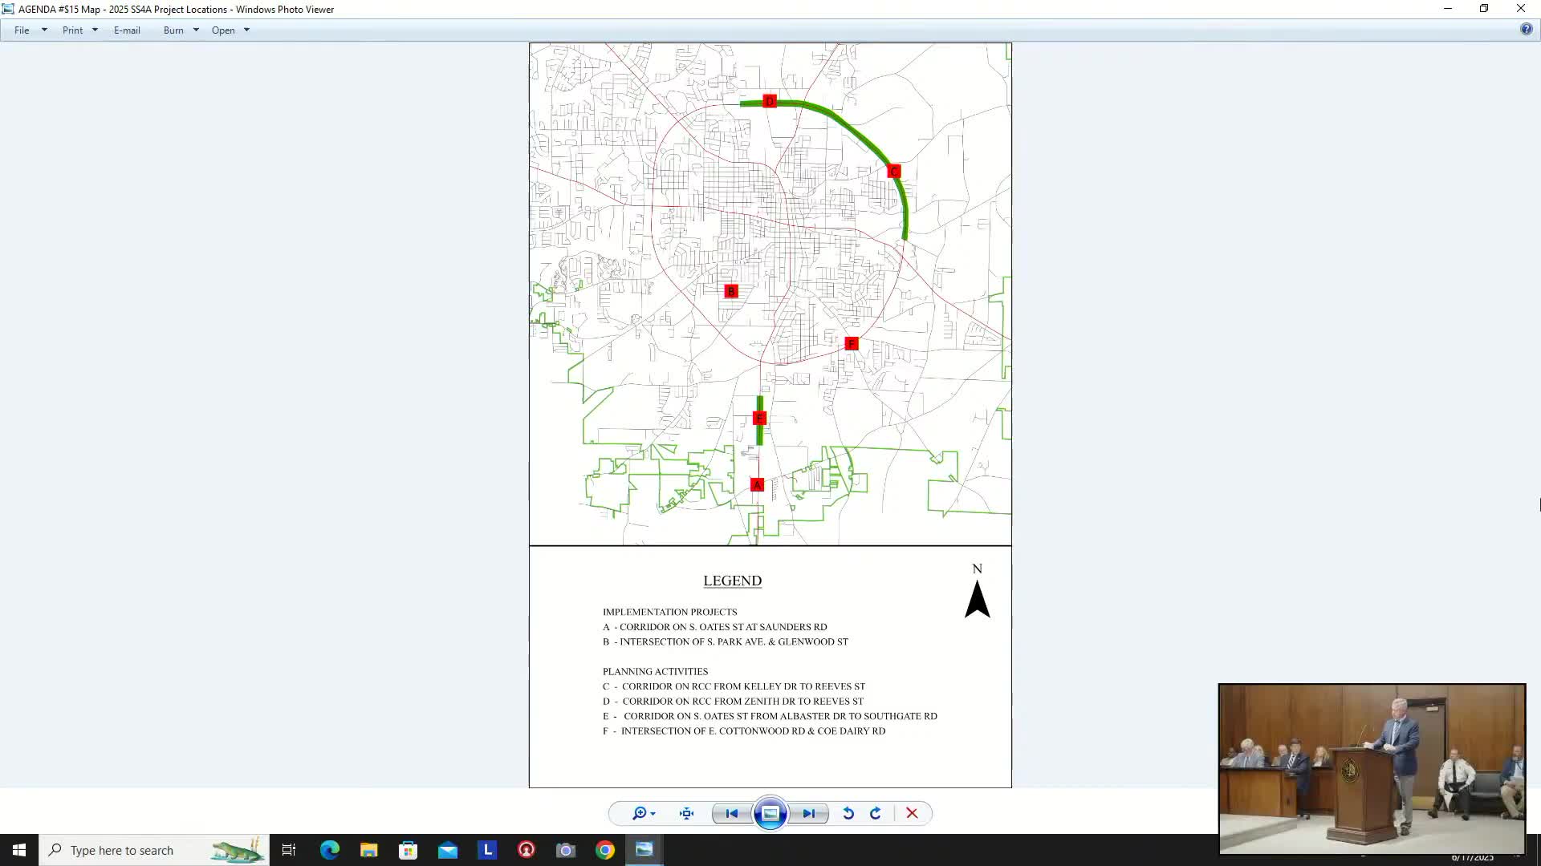
Task: Click the speaker video thumbnail
Action: click(x=1371, y=768)
